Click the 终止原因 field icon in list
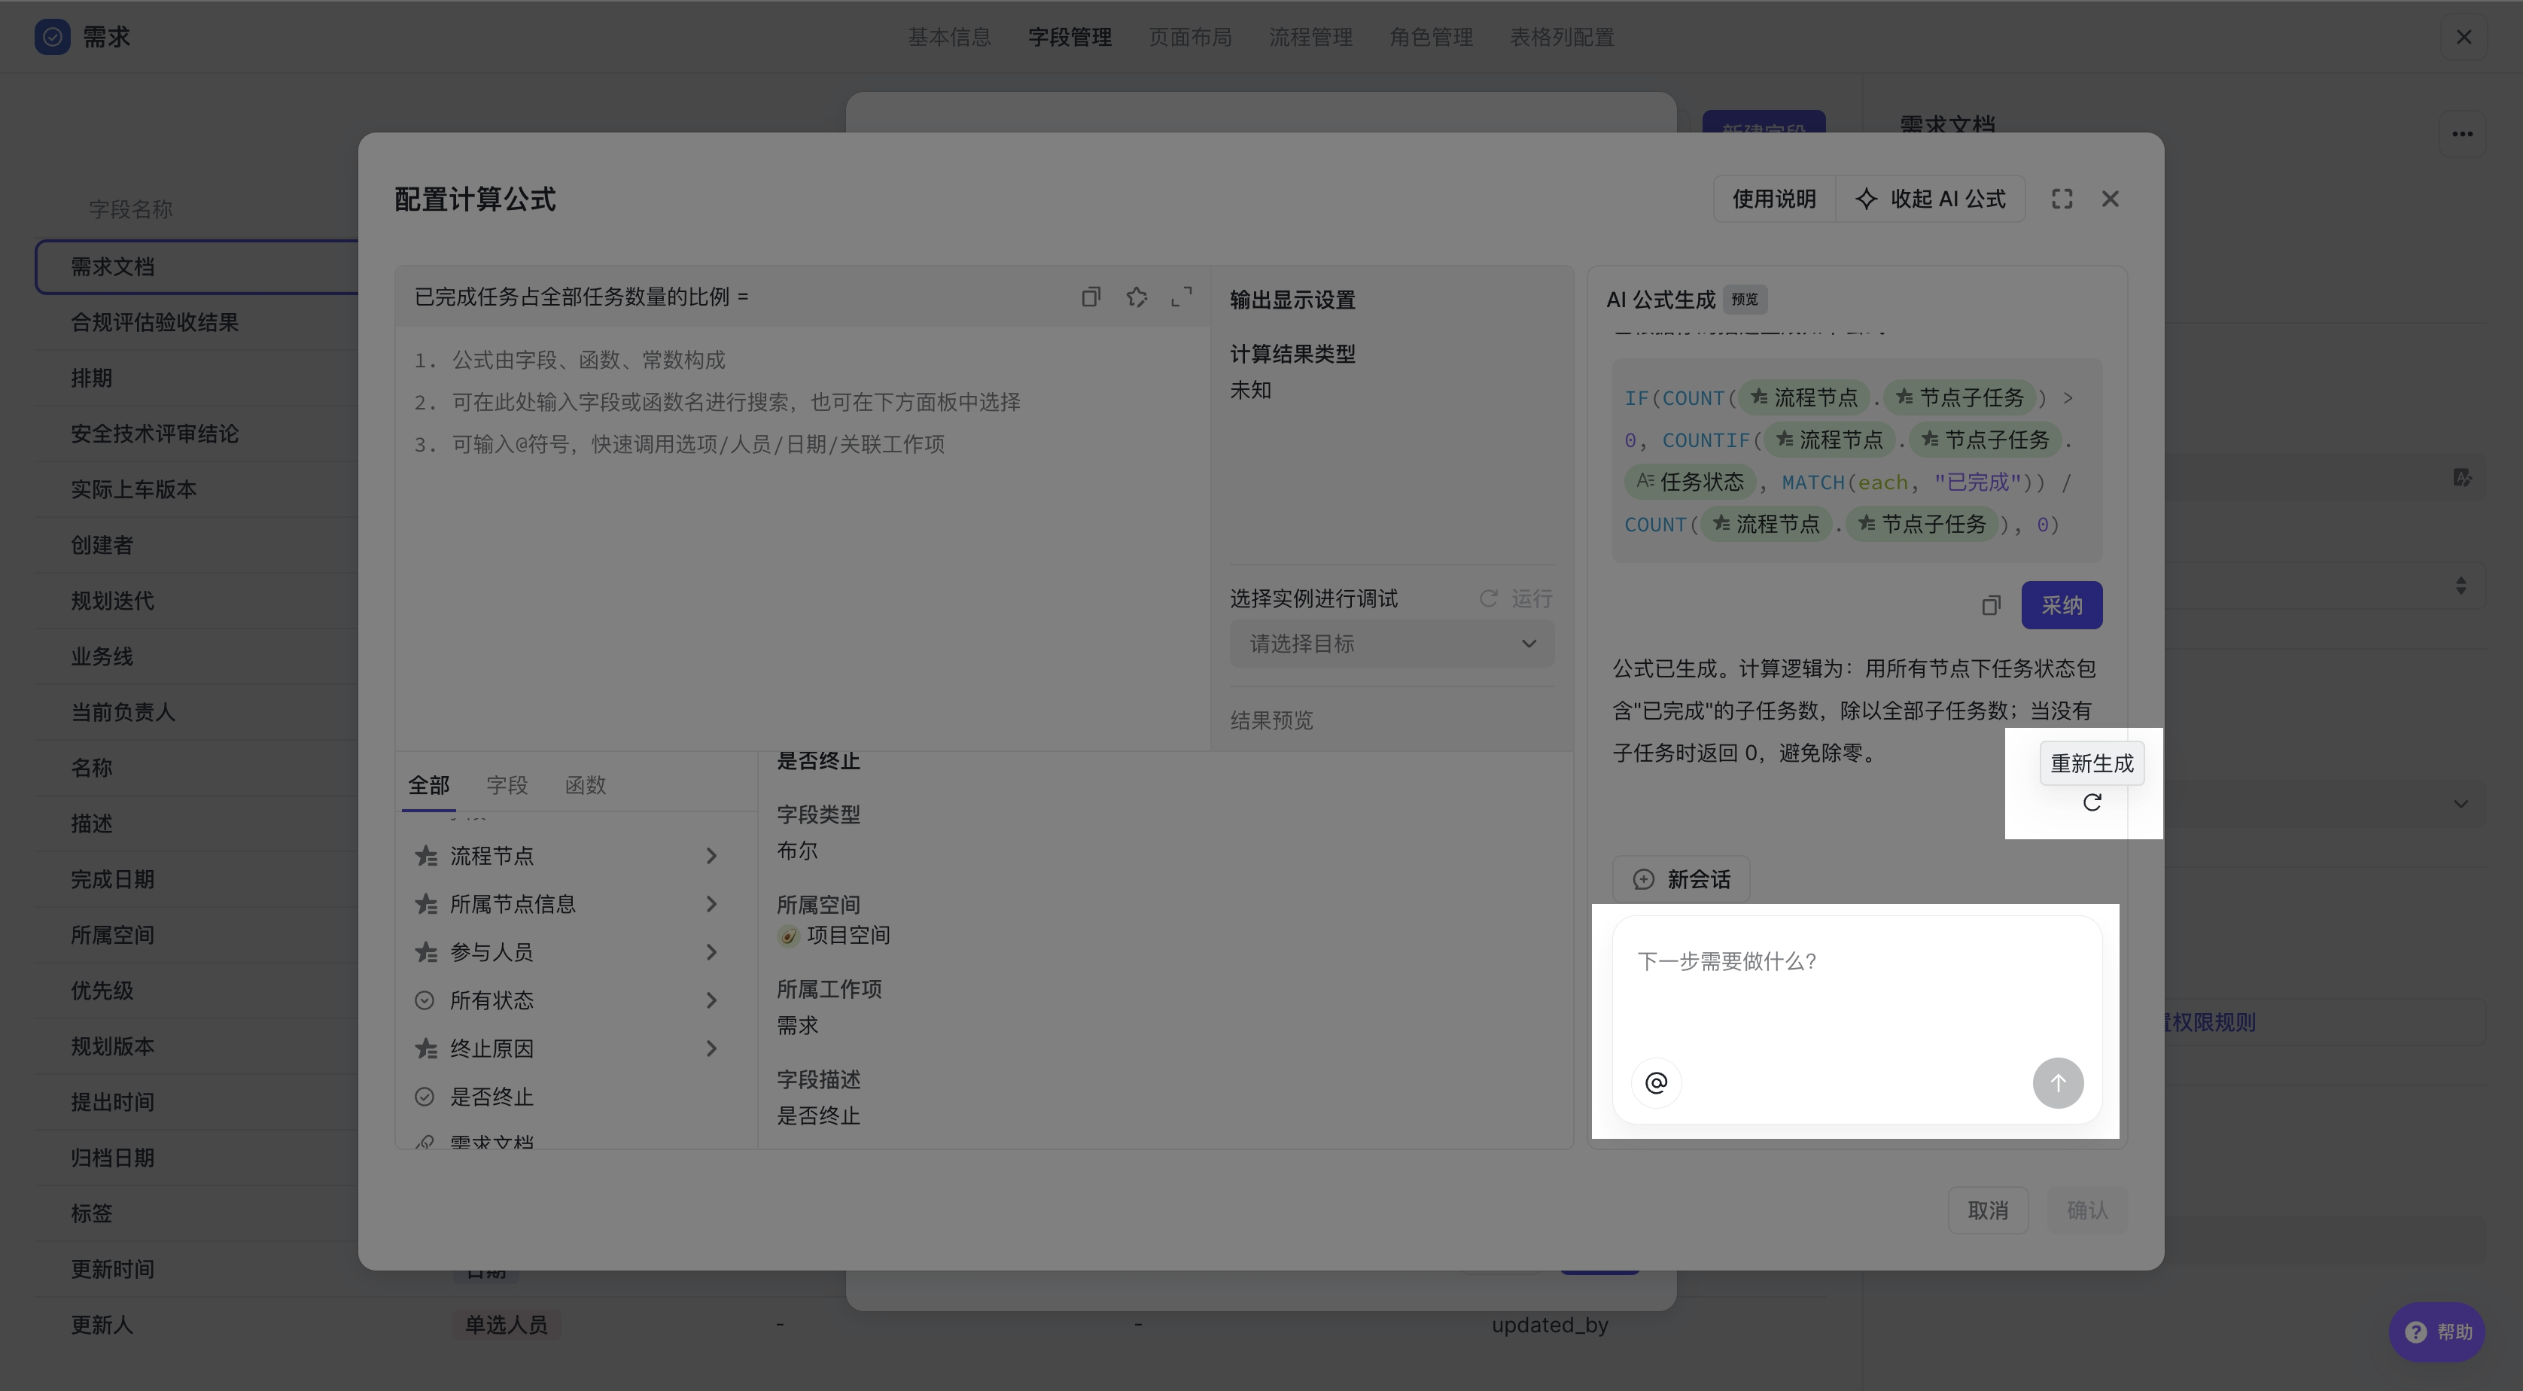This screenshot has width=2523, height=1391. (425, 1049)
